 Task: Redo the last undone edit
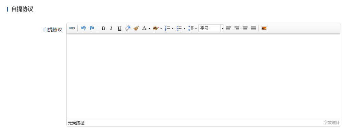(92, 28)
